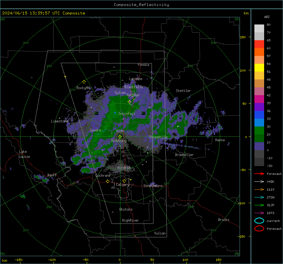The height and width of the screenshot is (264, 283).
Task: Click the Banff town label
Action: pyautogui.click(x=52, y=175)
